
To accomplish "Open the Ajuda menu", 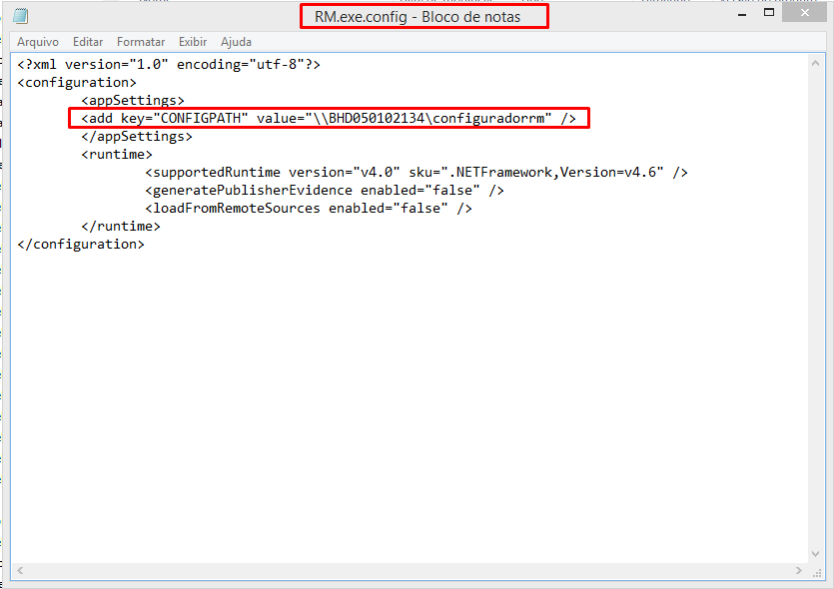I will tap(236, 42).
